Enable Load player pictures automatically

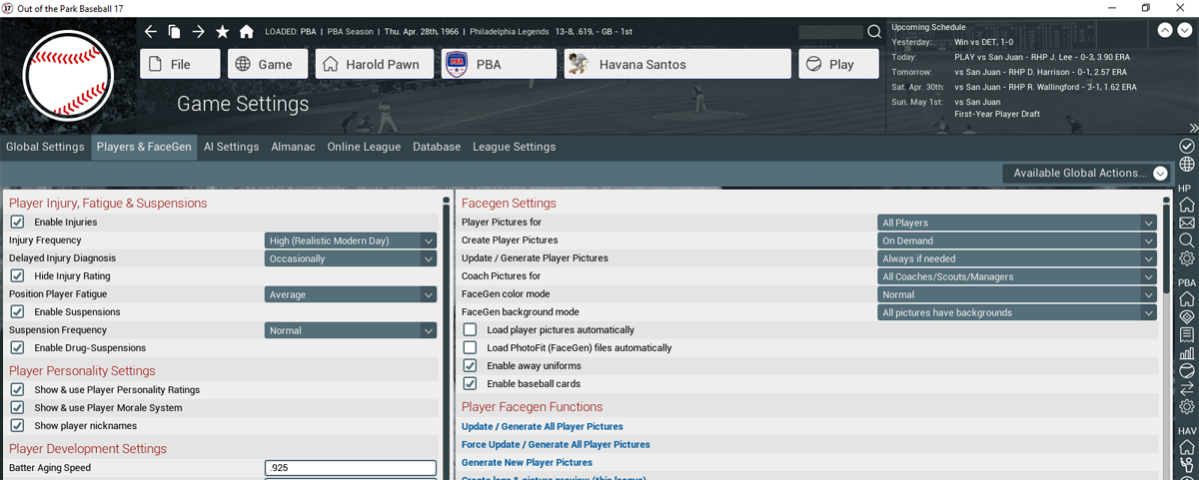[470, 330]
